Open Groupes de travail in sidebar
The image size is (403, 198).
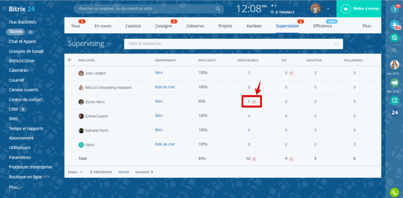pyautogui.click(x=26, y=51)
